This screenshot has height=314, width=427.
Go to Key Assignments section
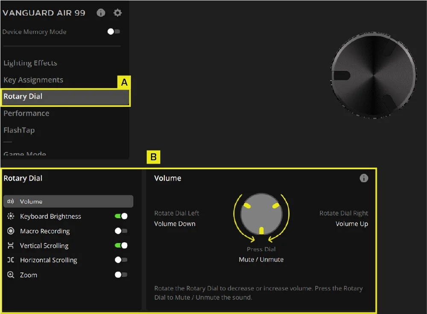[33, 80]
